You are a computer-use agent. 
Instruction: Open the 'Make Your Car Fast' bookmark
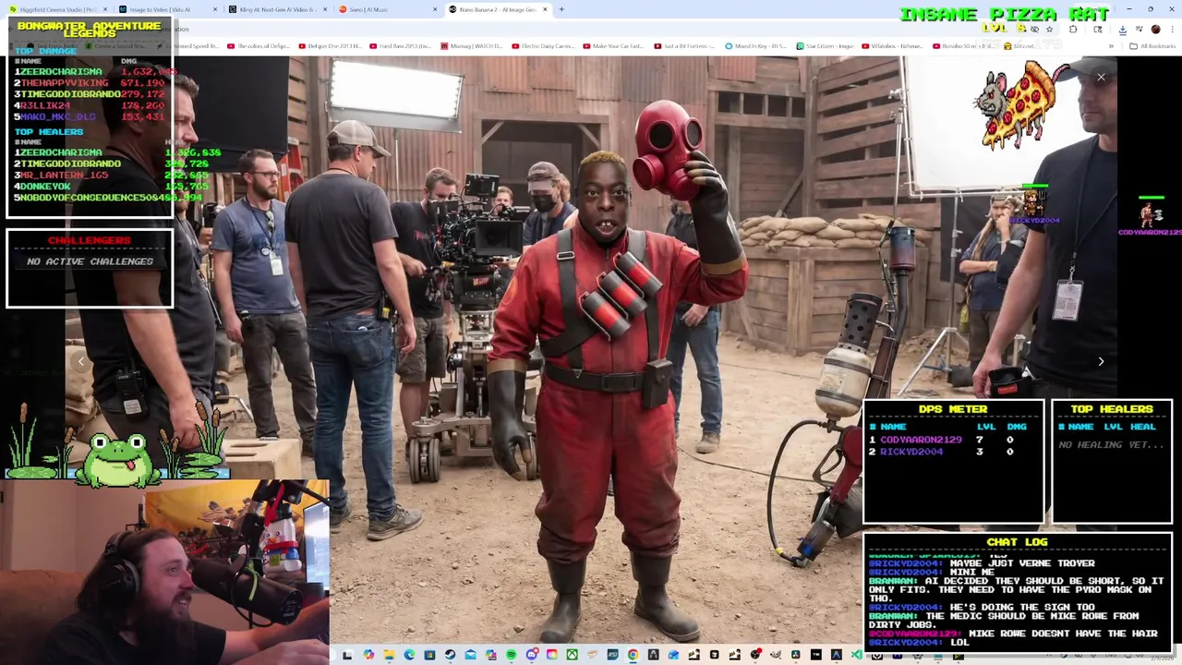612,45
